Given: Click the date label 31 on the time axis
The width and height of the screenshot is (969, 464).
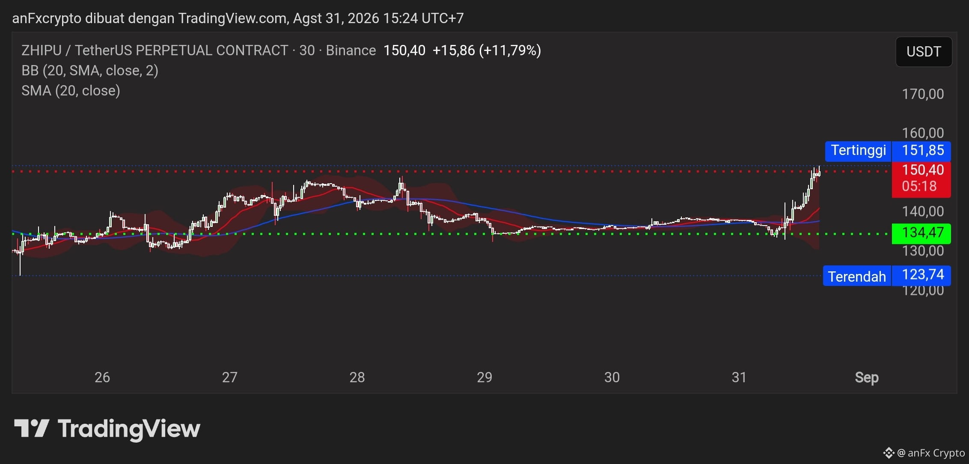Looking at the screenshot, I should (x=739, y=378).
